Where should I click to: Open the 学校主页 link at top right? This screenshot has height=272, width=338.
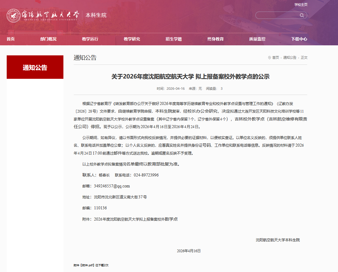click(x=301, y=5)
